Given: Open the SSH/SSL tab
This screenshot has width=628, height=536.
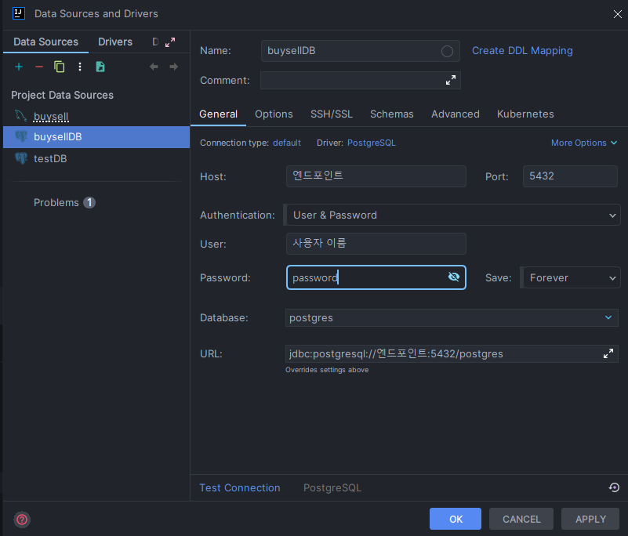Looking at the screenshot, I should 332,114.
